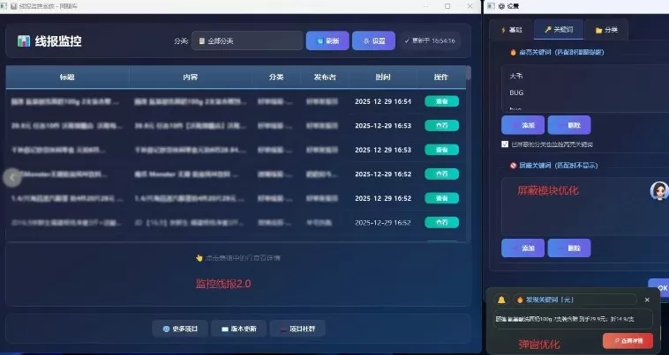Open the 更多项目 link button
The width and height of the screenshot is (669, 355).
pos(180,329)
